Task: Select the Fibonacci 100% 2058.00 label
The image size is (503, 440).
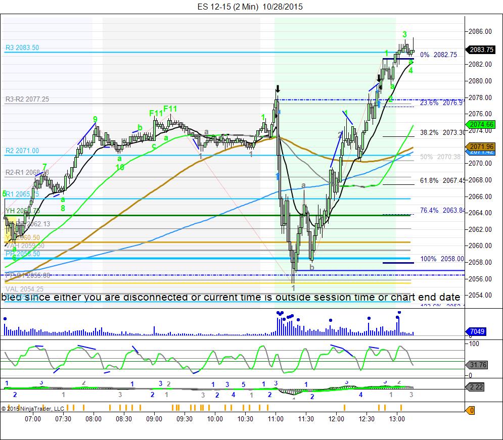Action: [x=442, y=259]
